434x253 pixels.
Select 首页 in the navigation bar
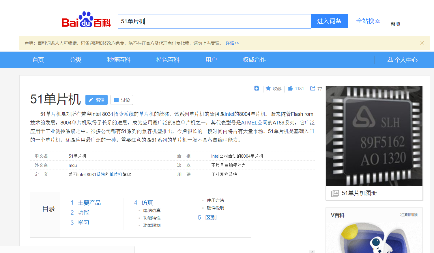(x=38, y=60)
